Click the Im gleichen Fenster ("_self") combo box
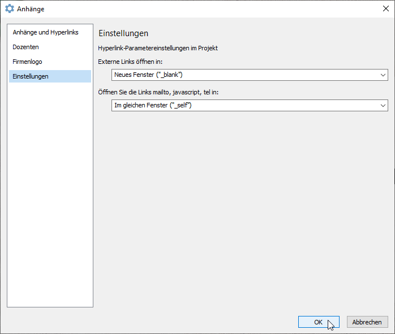395x334 pixels. pos(243,106)
